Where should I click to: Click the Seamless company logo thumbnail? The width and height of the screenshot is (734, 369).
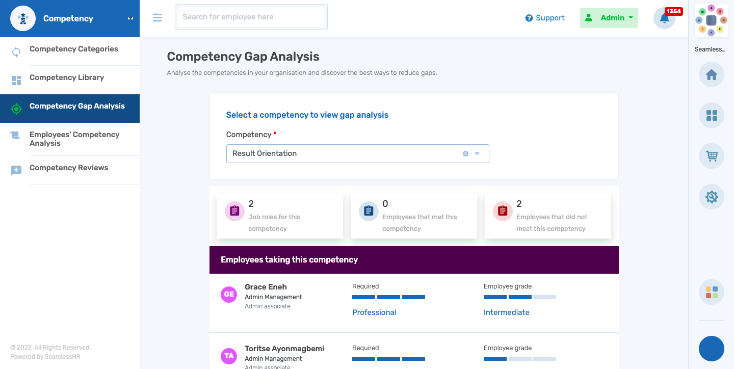[711, 21]
